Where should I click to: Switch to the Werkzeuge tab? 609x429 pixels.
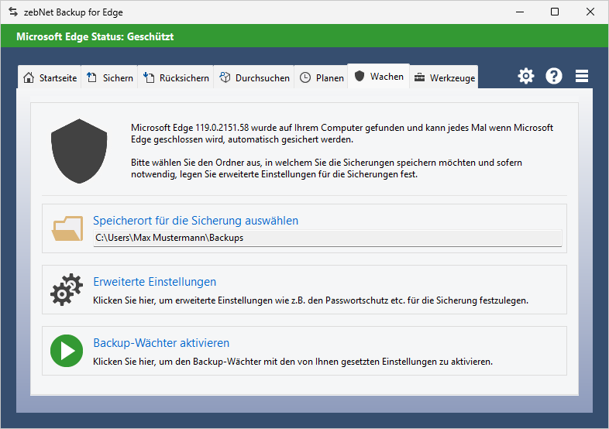point(445,77)
